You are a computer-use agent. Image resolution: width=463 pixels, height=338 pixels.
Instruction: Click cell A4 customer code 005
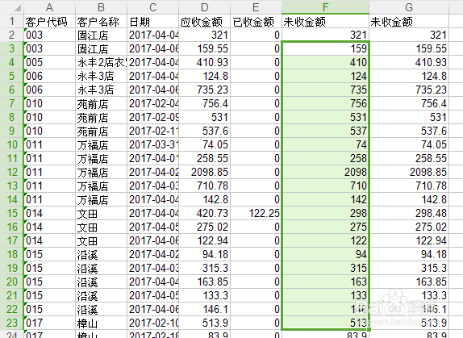tap(50, 62)
